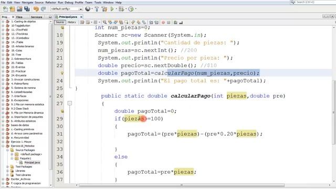The image size is (336, 189).
Task: Click the New File toolbar icon
Action: tap(5, 9)
